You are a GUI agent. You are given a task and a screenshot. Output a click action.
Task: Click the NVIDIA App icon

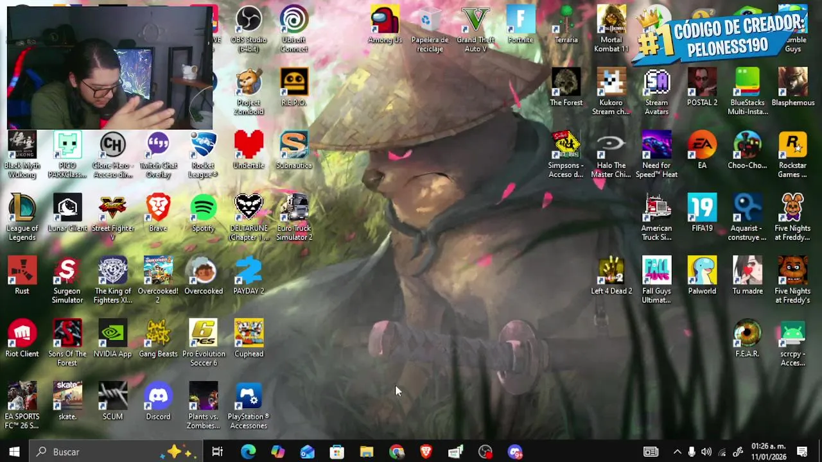112,334
